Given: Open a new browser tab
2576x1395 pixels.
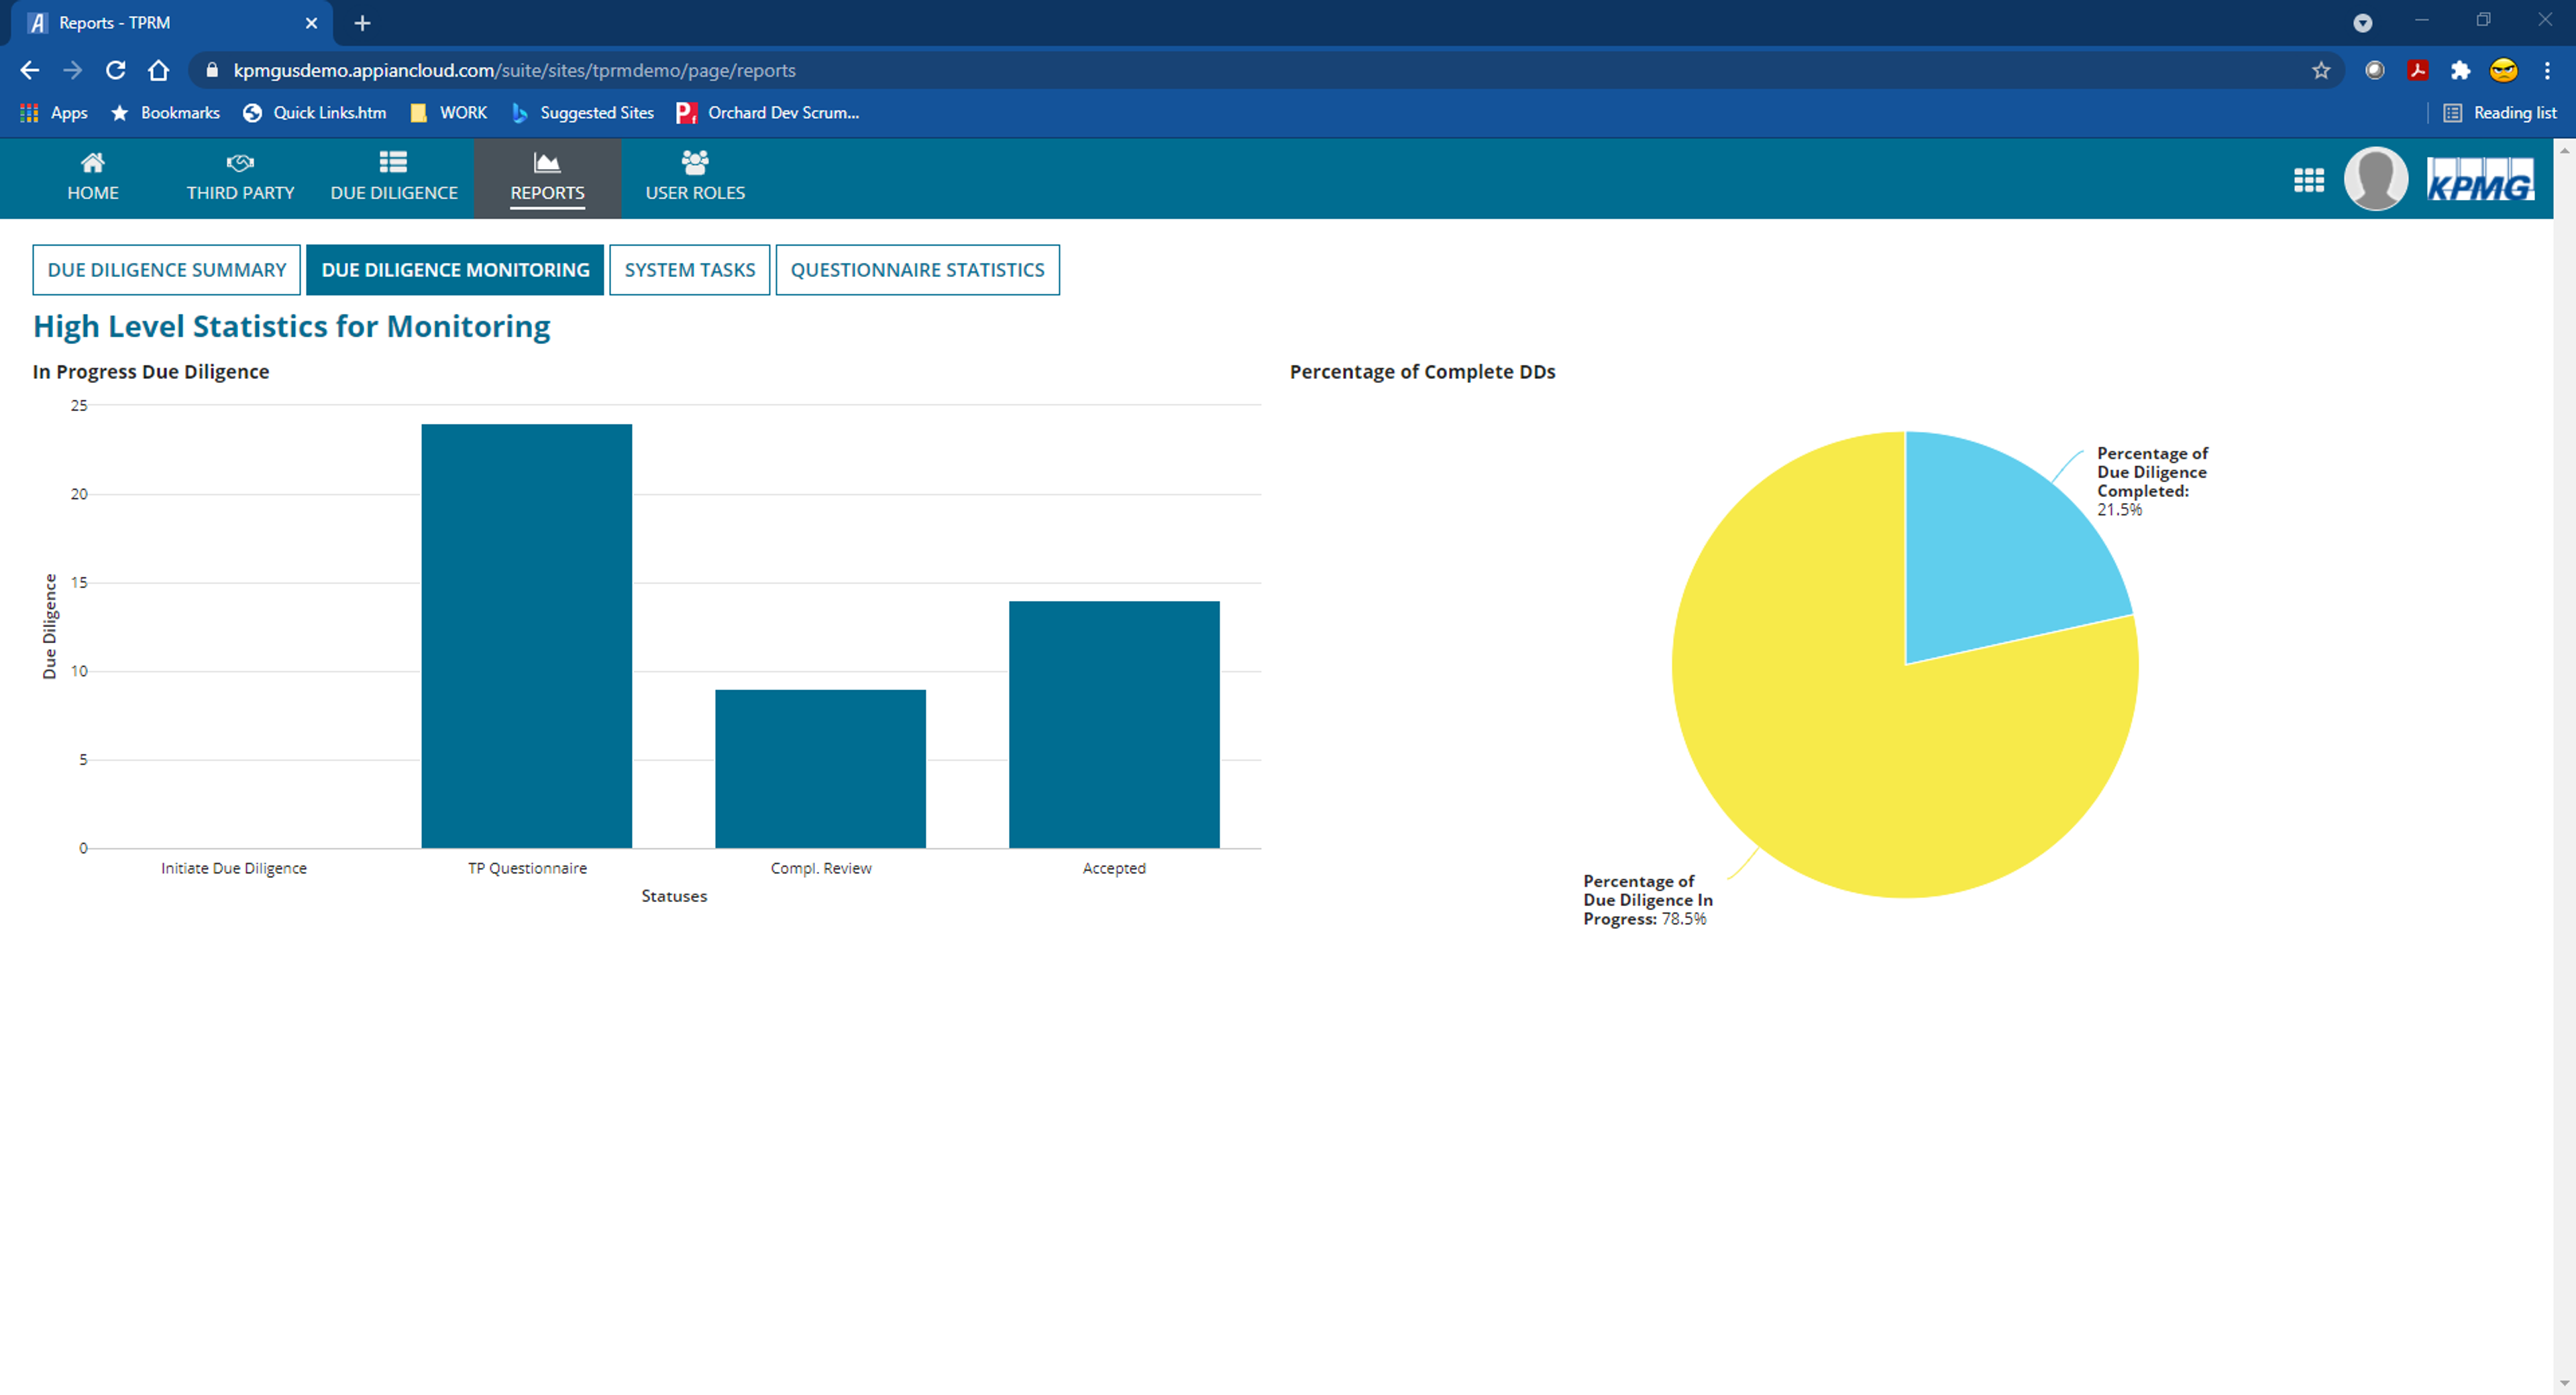Looking at the screenshot, I should 362,23.
